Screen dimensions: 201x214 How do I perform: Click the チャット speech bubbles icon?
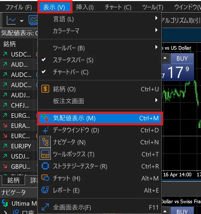(x=45, y=178)
